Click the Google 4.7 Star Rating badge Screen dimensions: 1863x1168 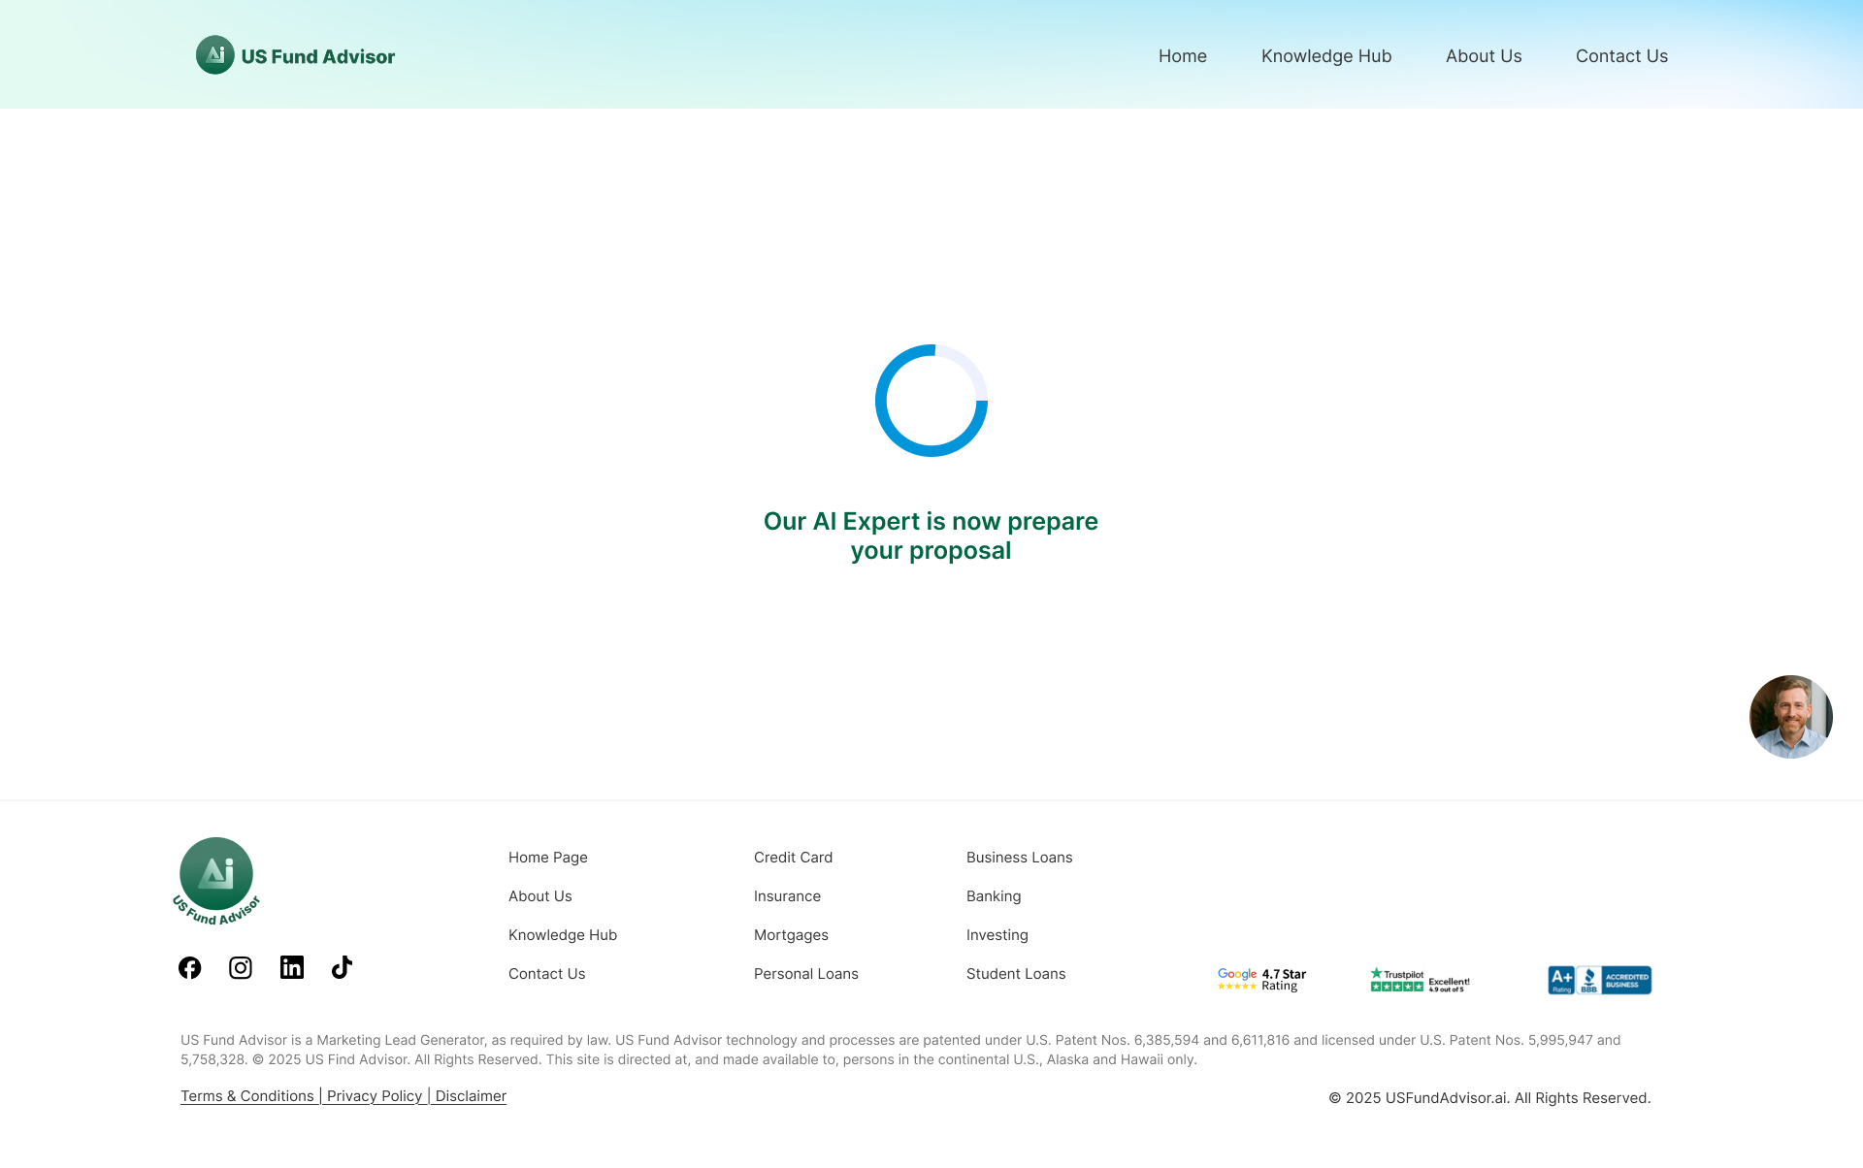[x=1261, y=980]
